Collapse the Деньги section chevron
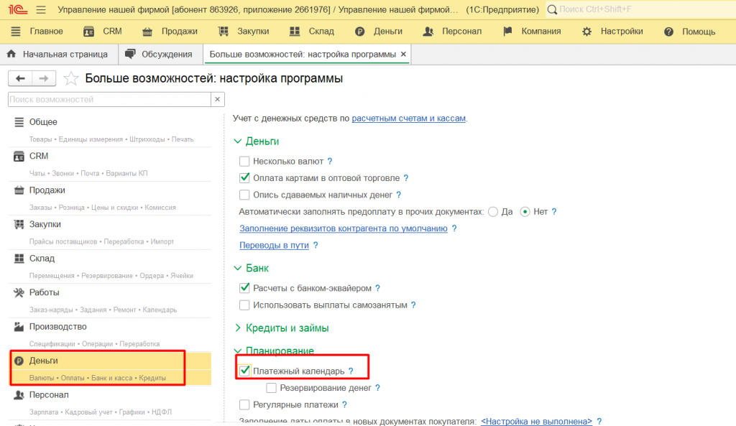The image size is (736, 426). 238,142
